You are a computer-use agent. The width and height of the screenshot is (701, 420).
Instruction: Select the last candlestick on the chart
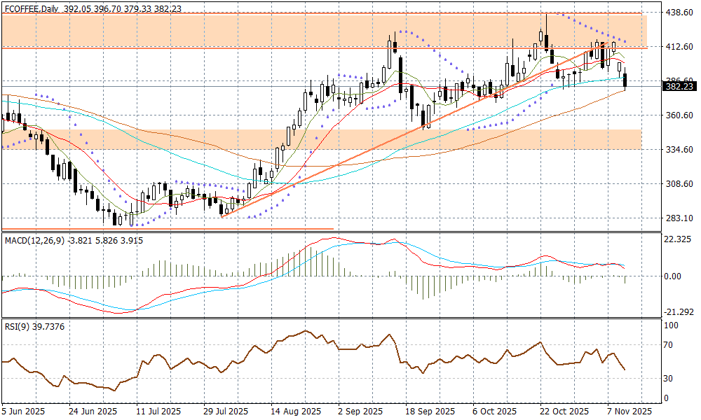[625, 80]
